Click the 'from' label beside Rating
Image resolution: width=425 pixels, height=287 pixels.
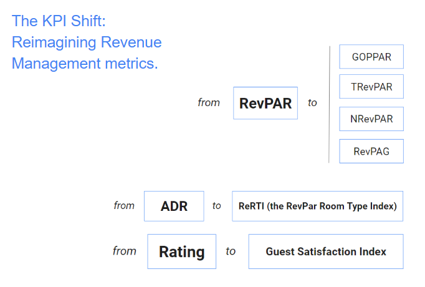pos(125,251)
